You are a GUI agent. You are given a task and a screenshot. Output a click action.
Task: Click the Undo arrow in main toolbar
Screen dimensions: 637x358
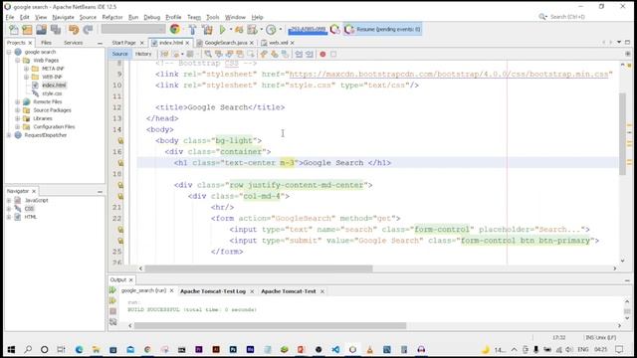pos(74,30)
